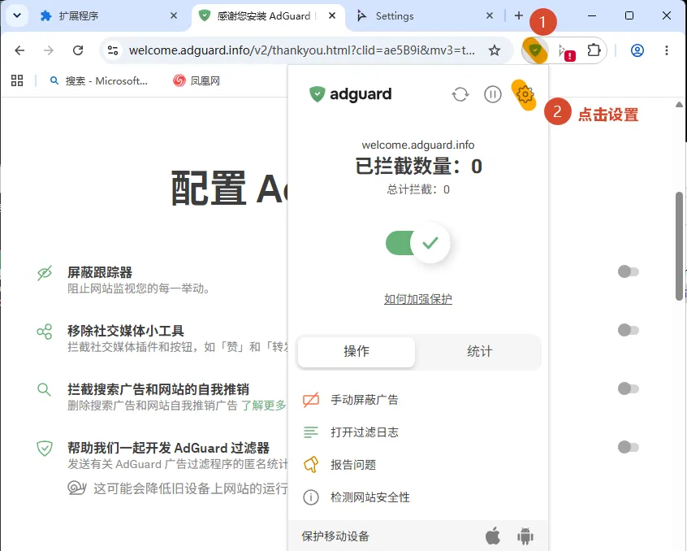
Task: Open the 搜索 - Microsoft bookmark
Action: pyautogui.click(x=98, y=81)
